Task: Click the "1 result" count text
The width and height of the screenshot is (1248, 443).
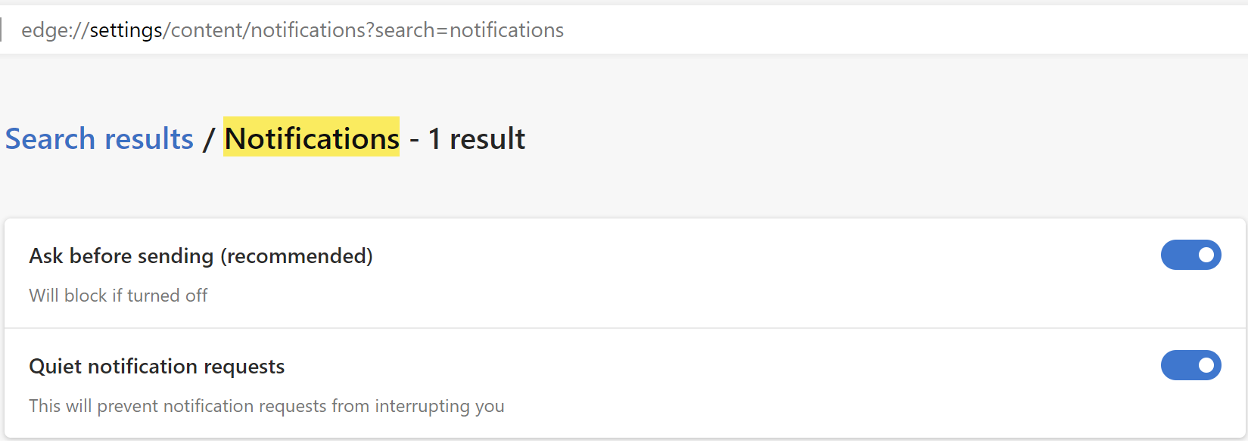Action: click(477, 139)
